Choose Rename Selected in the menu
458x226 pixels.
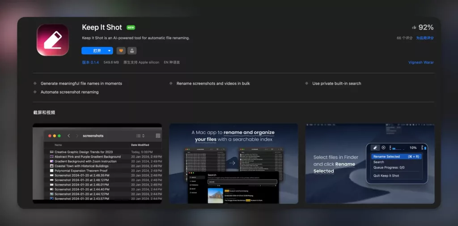[396, 156]
